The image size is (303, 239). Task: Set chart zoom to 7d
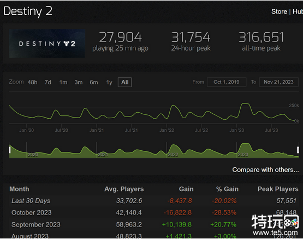click(x=47, y=82)
